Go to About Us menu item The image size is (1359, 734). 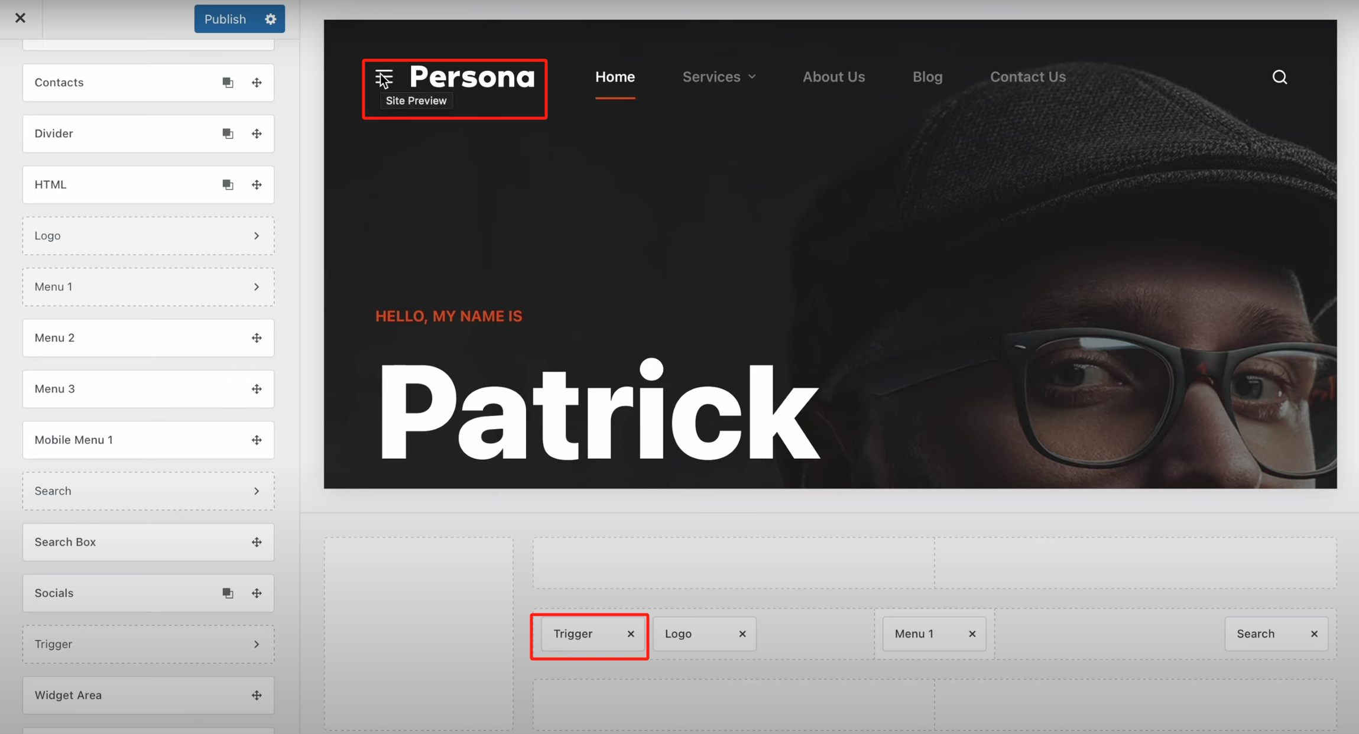click(833, 77)
